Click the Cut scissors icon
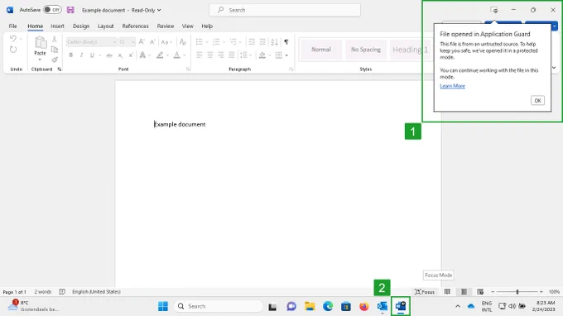 tap(55, 39)
